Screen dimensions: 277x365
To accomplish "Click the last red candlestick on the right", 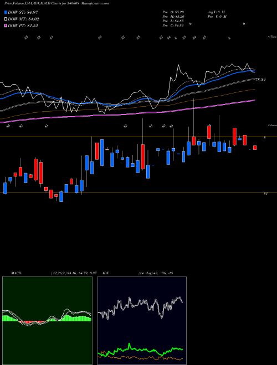I will (x=255, y=148).
